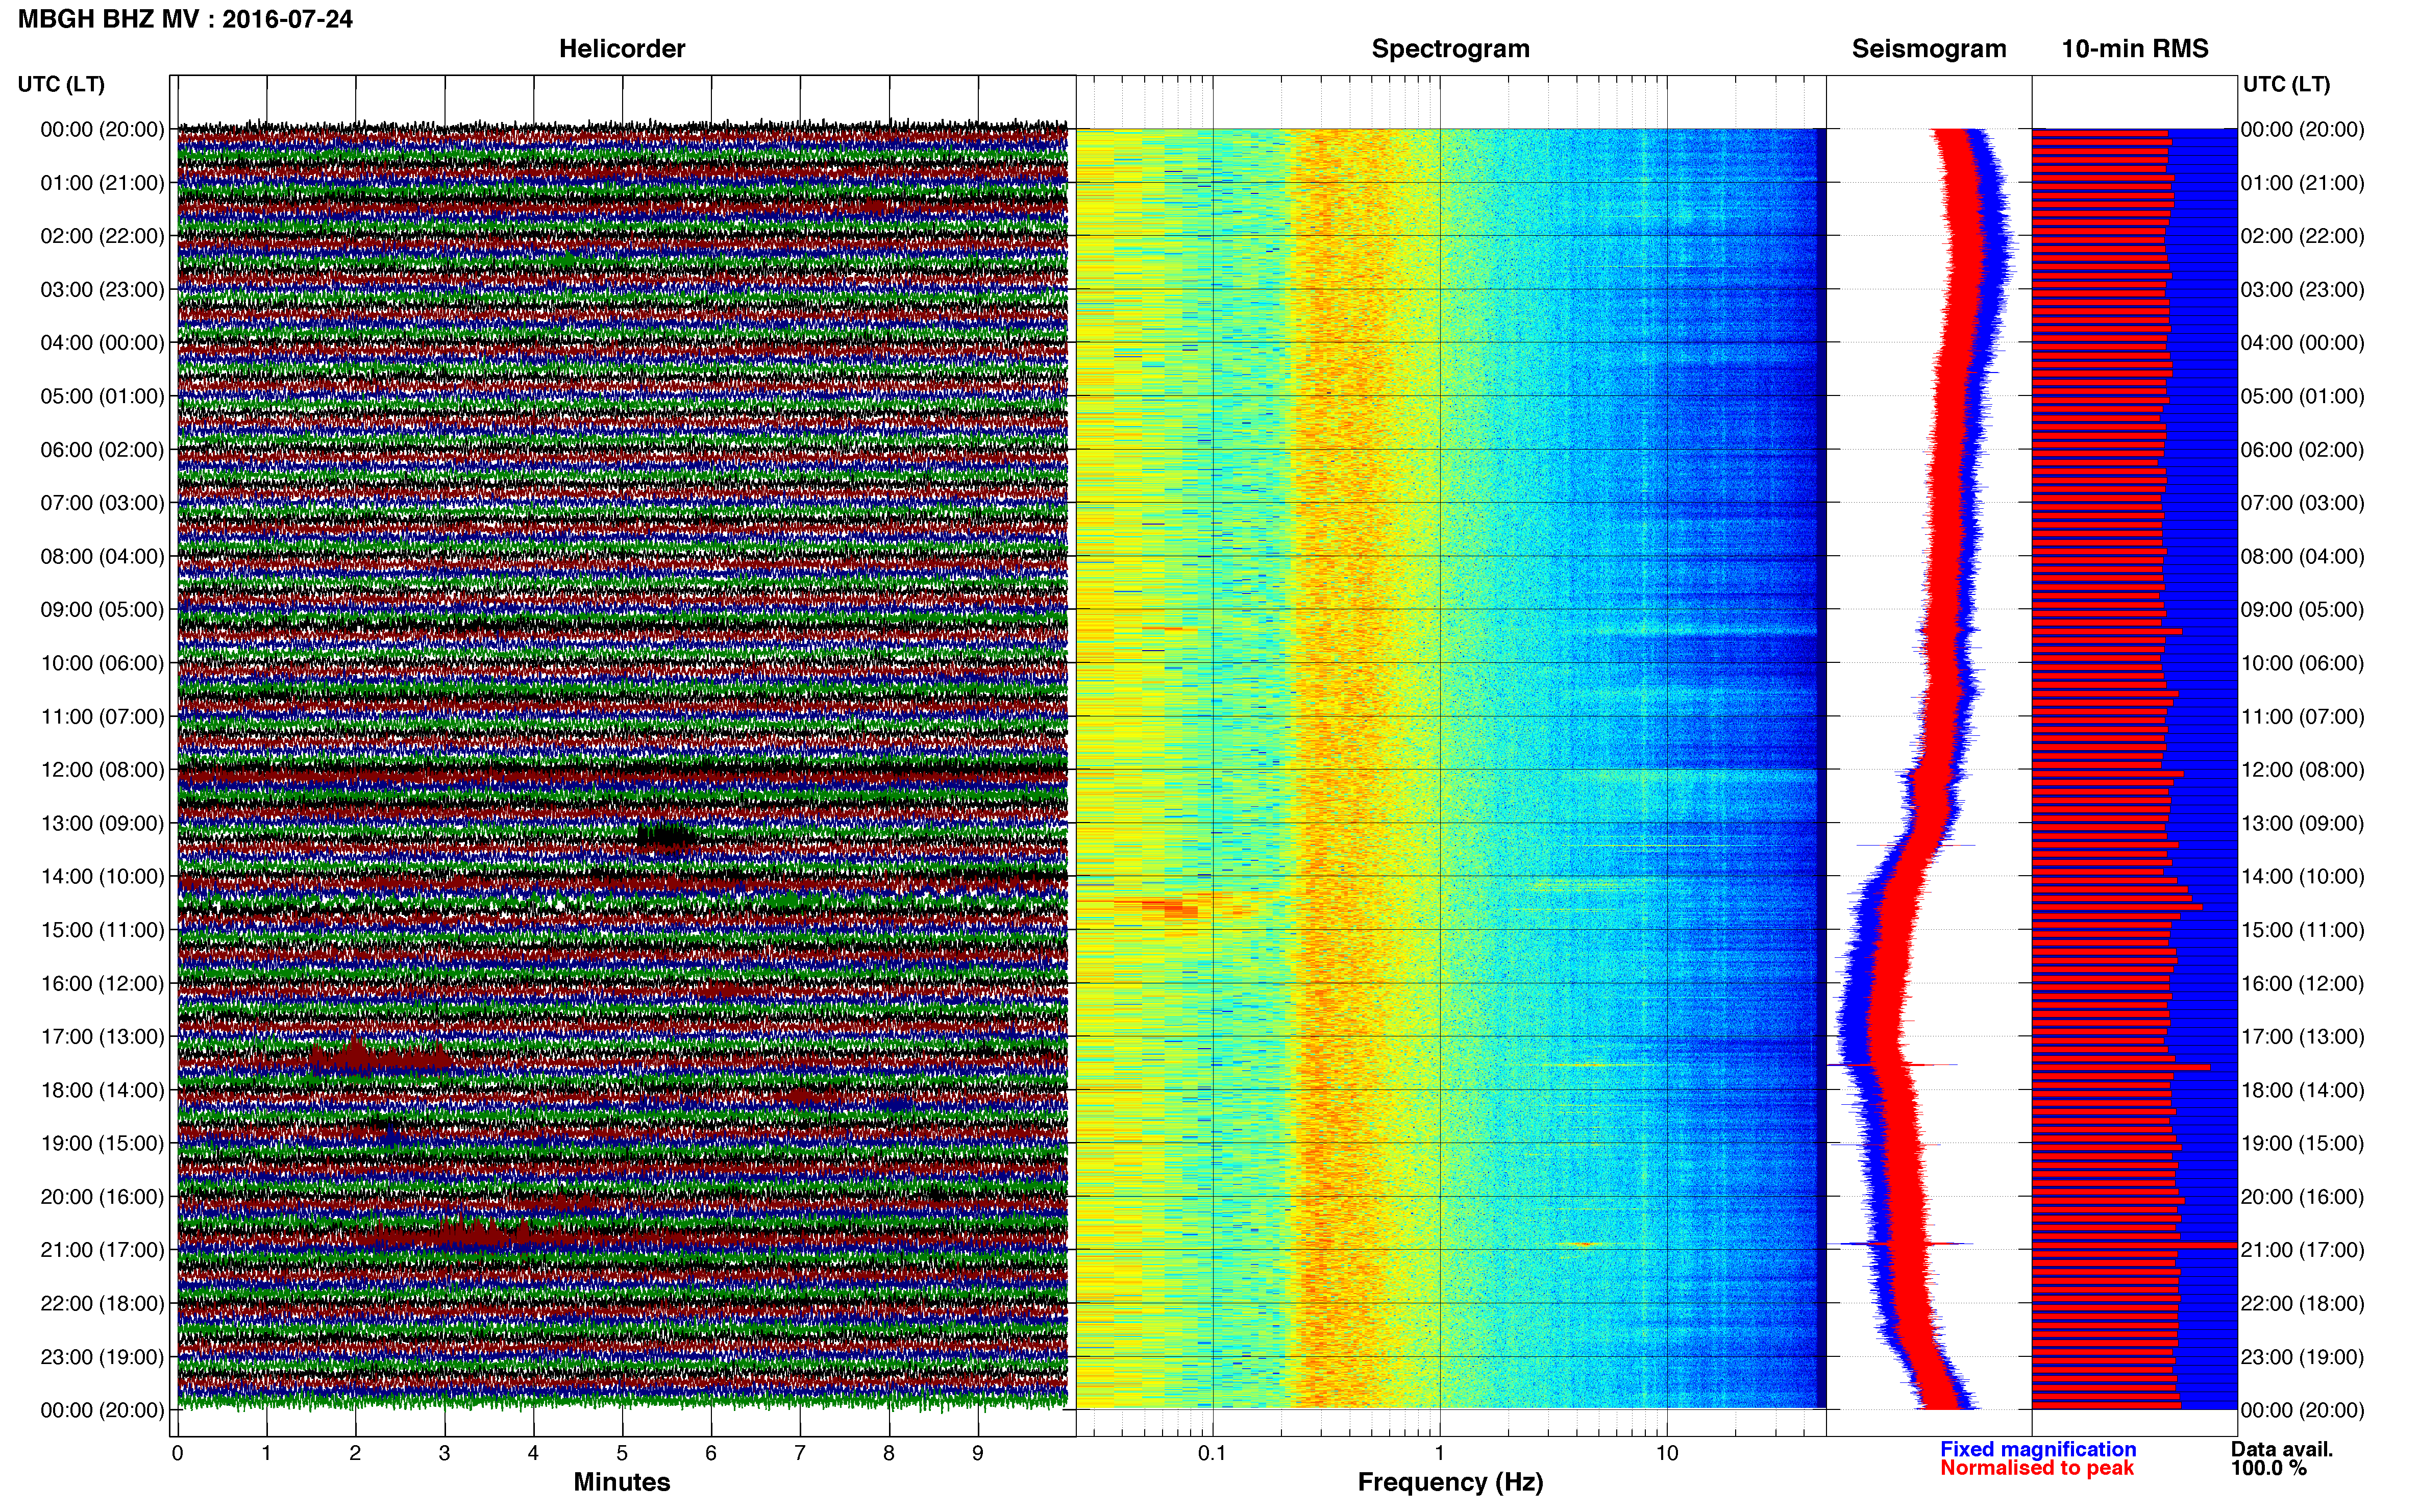
Task: Click left-axis time label '20:00 (16:00)'
Action: click(x=102, y=1197)
